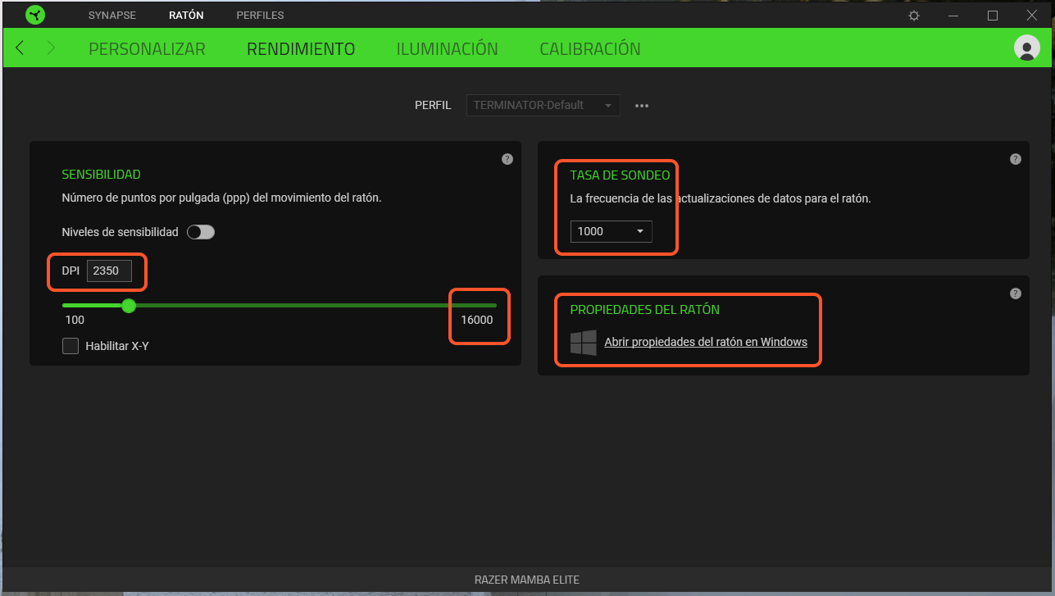Open the user account avatar

tap(1026, 48)
